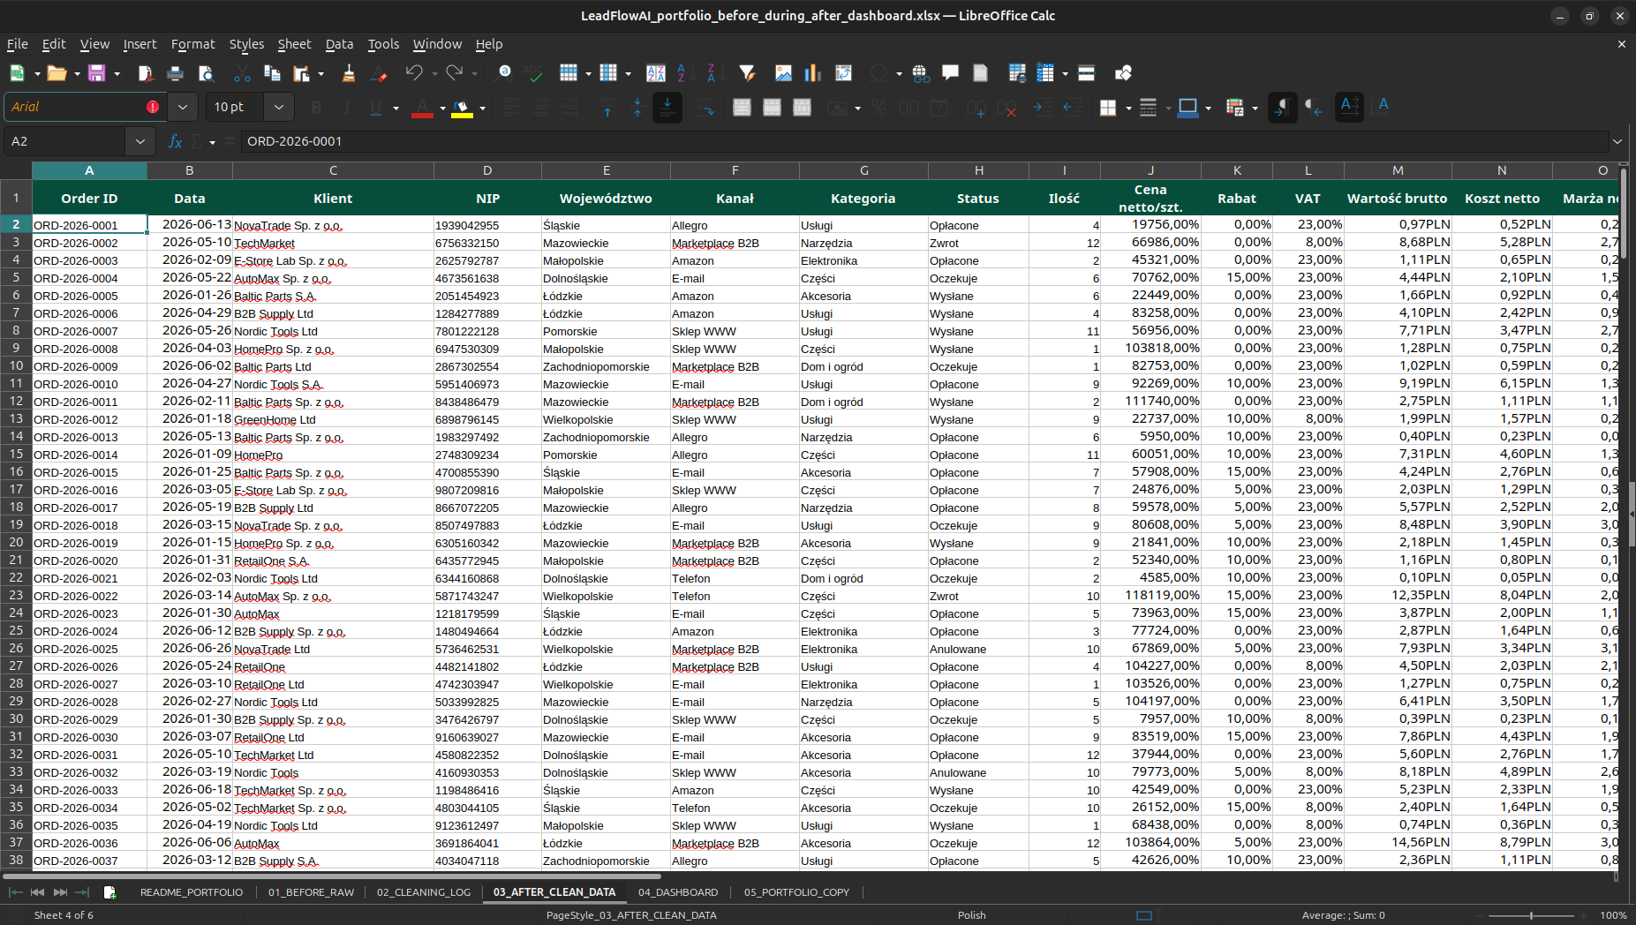Click the zoom slider in status bar
This screenshot has width=1636, height=925.
coord(1531,915)
